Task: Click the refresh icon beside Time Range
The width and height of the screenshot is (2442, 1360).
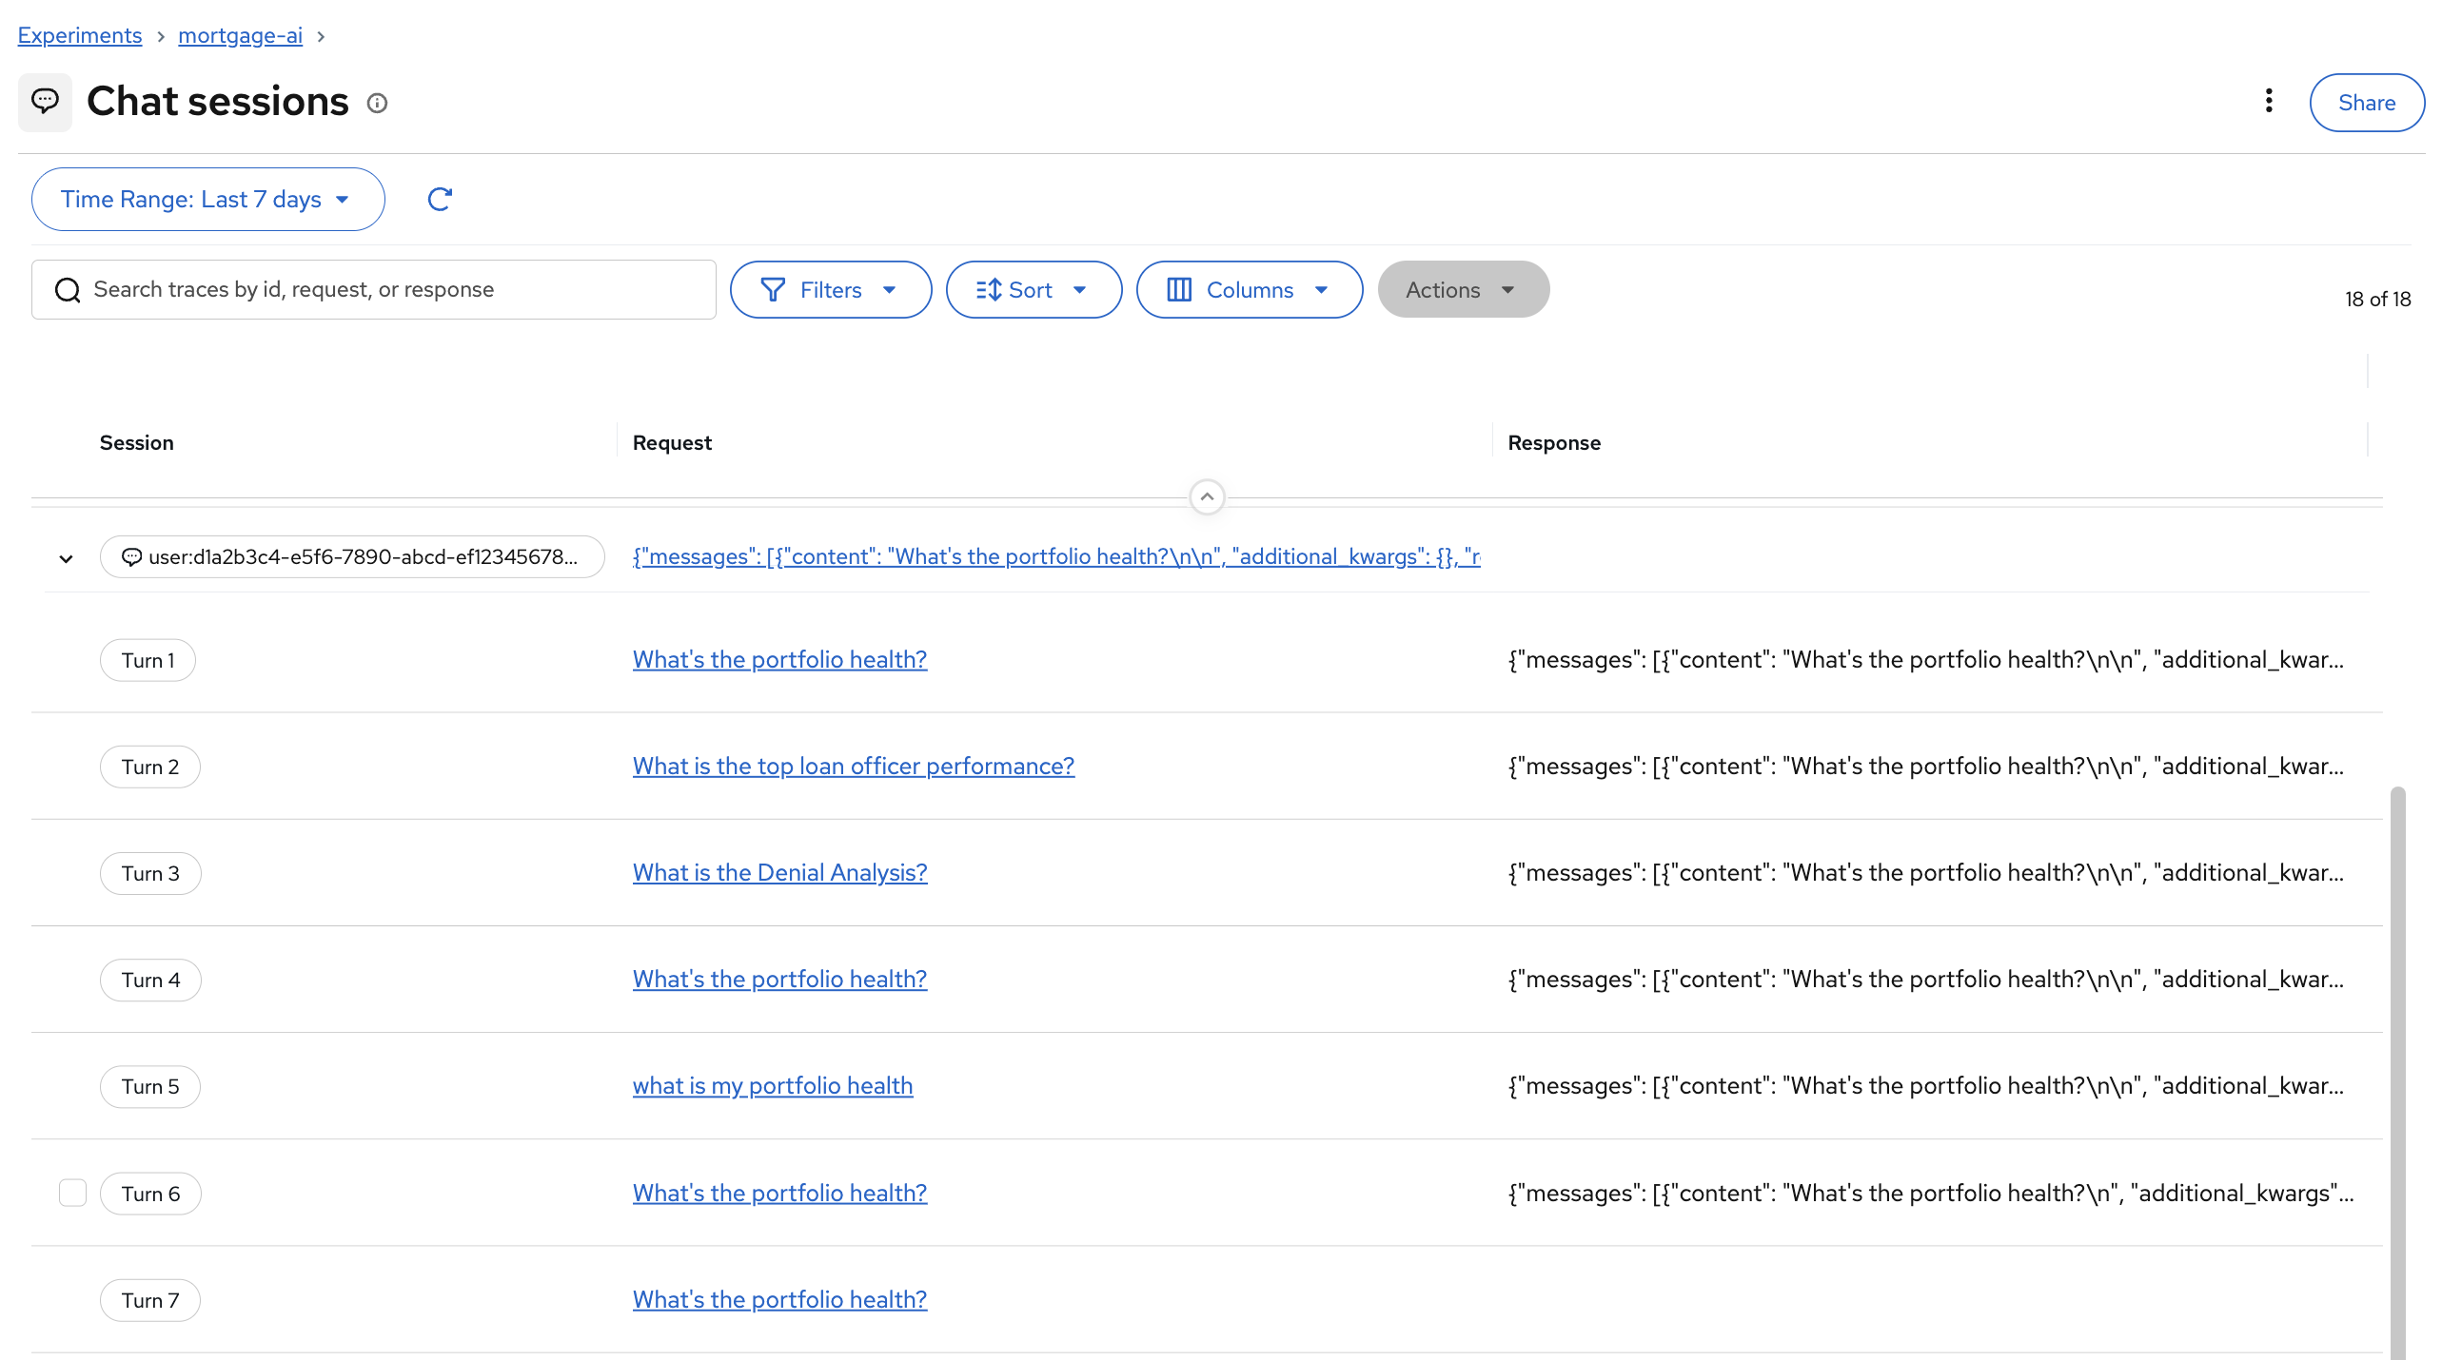Action: click(439, 199)
